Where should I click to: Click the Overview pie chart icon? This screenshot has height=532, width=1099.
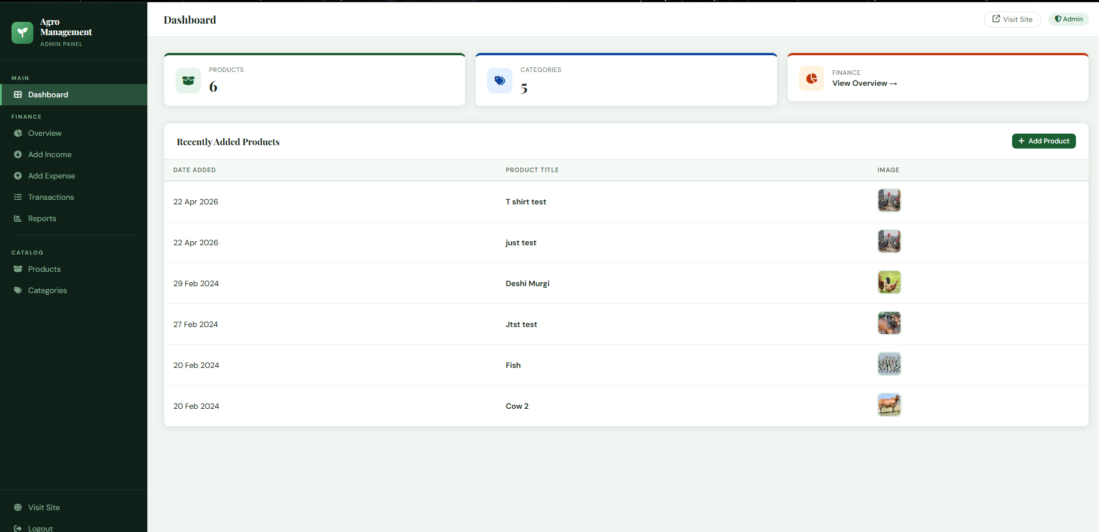18,133
